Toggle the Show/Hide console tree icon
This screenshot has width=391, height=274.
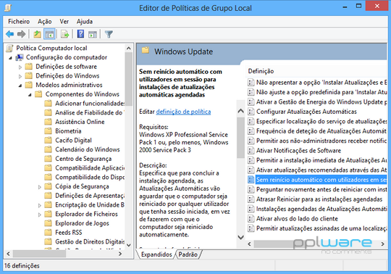[x=49, y=34]
